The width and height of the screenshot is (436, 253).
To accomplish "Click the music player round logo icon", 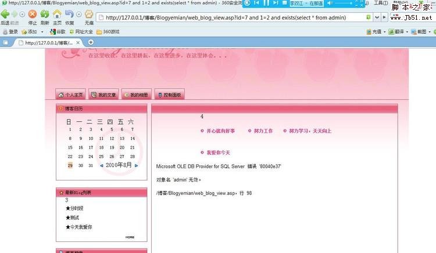I will pos(247,3).
